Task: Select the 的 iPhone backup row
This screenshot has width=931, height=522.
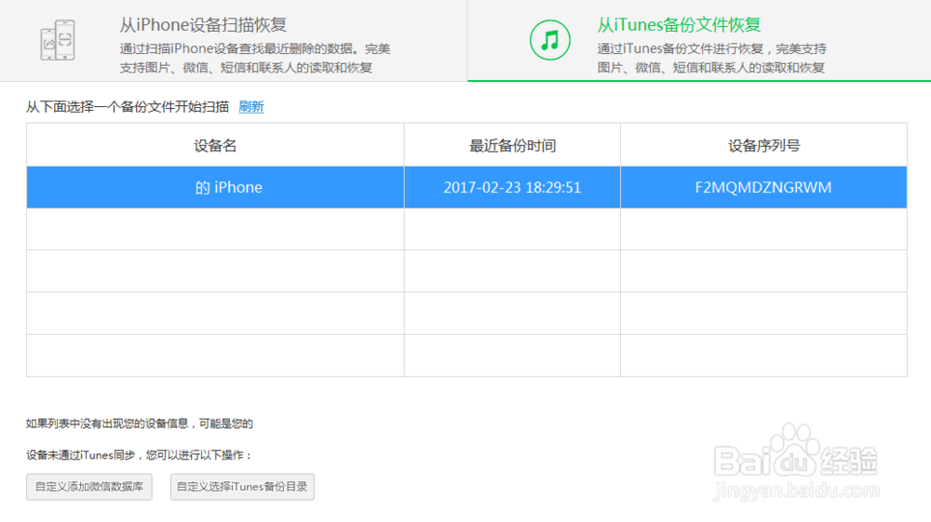Action: pyautogui.click(x=466, y=187)
